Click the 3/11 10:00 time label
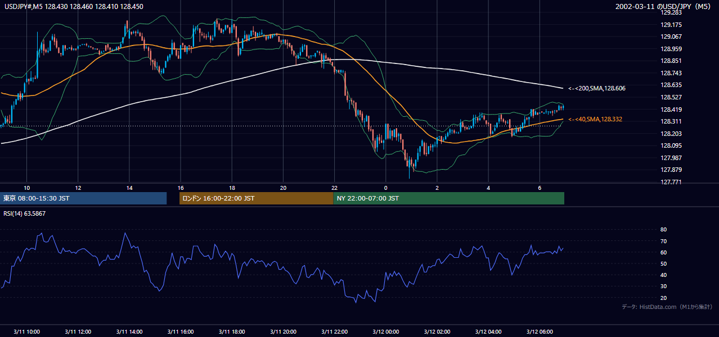Viewport: 719px width, 337px height. [x=26, y=331]
